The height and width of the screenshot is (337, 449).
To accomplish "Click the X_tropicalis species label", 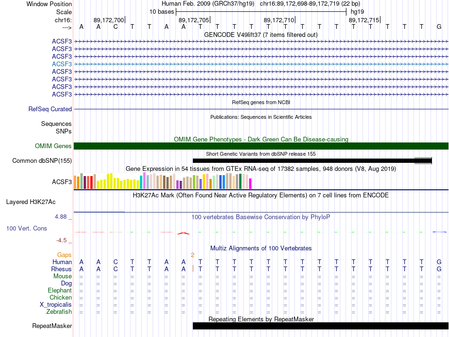I will tap(56, 305).
